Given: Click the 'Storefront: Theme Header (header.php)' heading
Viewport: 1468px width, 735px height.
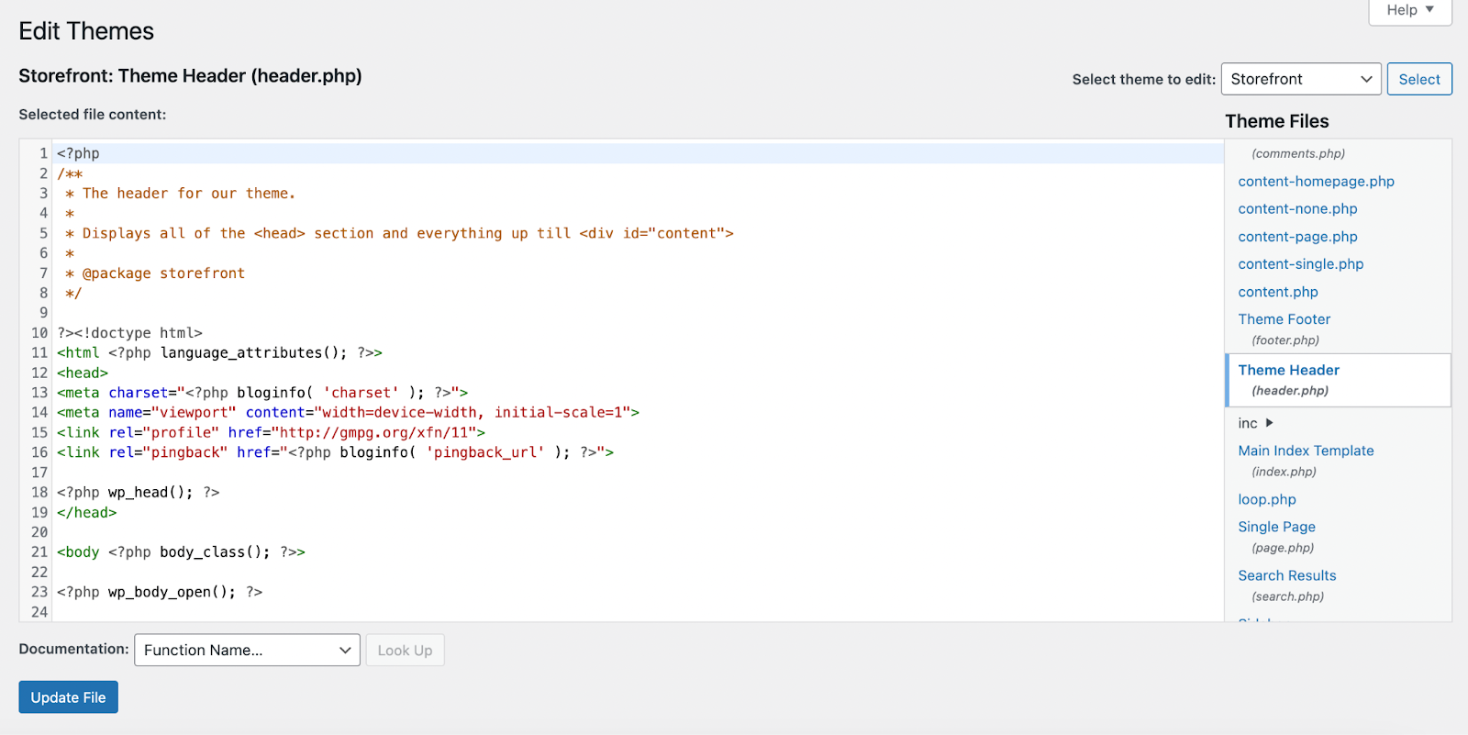Looking at the screenshot, I should pos(190,76).
